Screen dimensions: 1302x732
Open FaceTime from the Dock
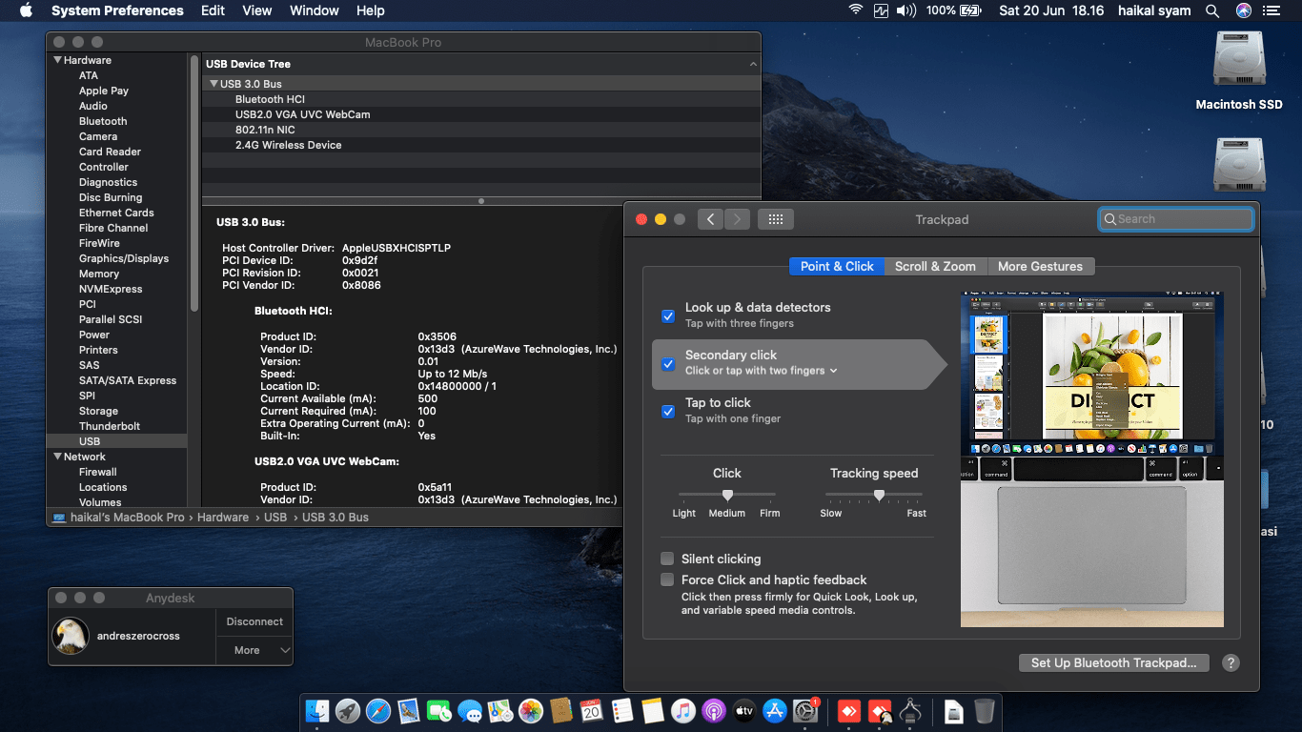point(439,710)
